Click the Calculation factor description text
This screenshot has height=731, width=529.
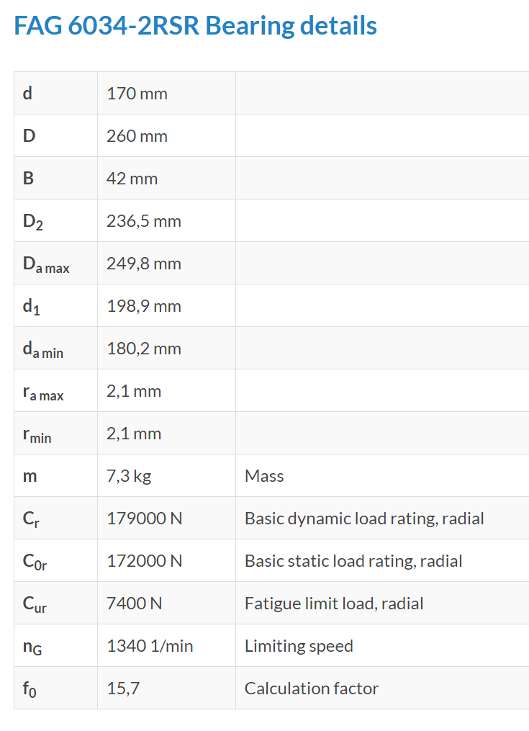pos(312,689)
